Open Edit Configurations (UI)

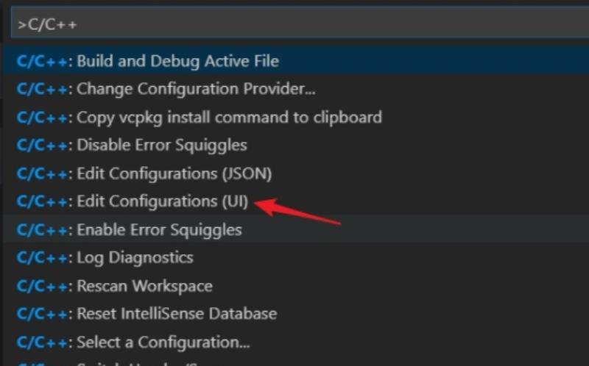tap(296, 201)
